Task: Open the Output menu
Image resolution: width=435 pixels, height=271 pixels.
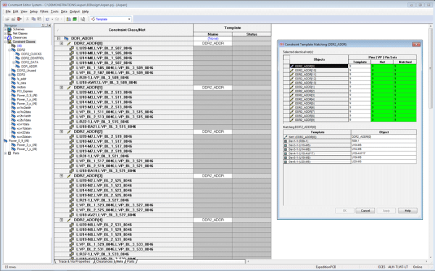Action: 75,11
